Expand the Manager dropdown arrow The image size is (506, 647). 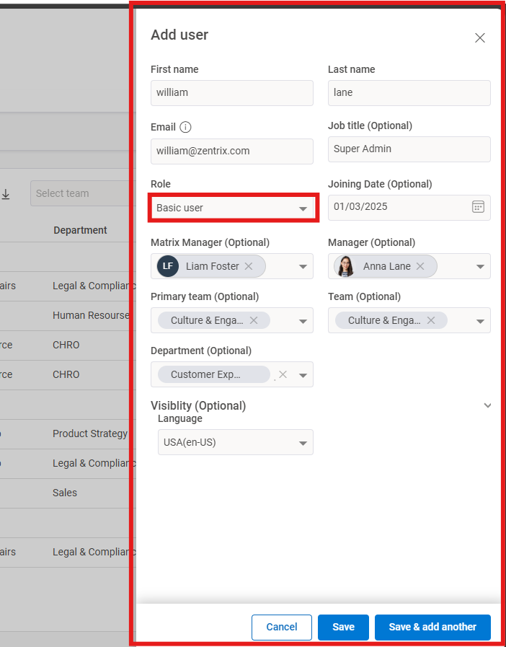(x=481, y=267)
